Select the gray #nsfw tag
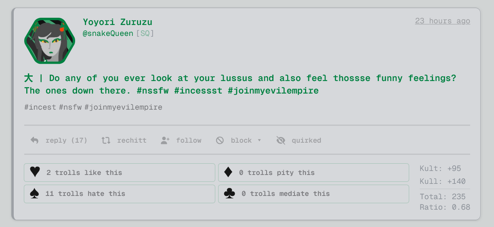494x227 pixels. pos(70,107)
